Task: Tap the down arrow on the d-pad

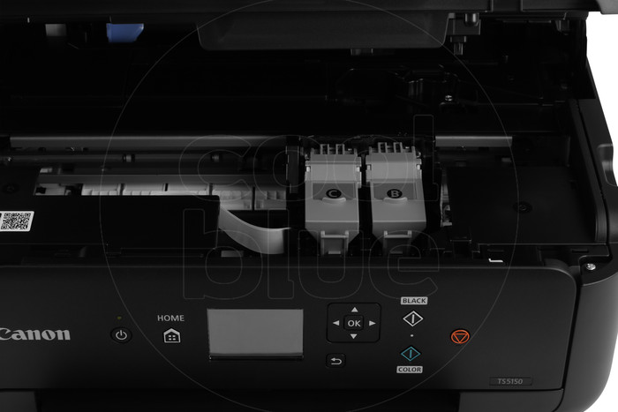Action: tap(353, 336)
